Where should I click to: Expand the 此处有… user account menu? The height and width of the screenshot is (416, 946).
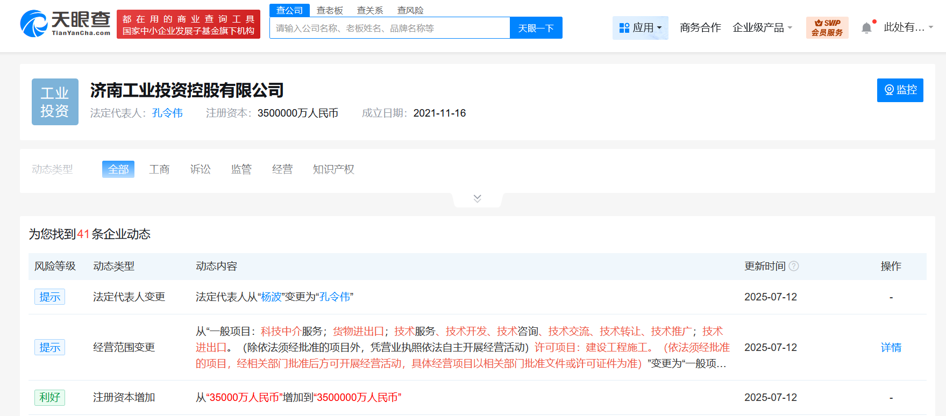point(908,27)
